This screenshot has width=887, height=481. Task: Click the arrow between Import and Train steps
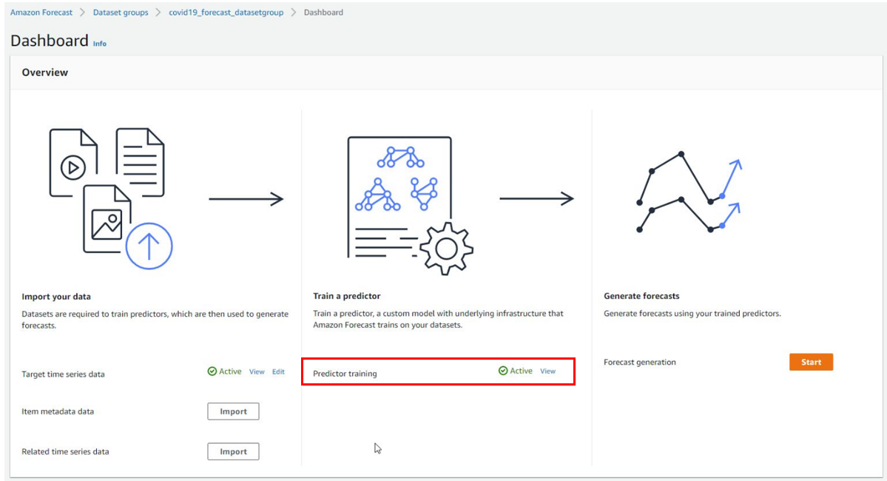pyautogui.click(x=246, y=198)
